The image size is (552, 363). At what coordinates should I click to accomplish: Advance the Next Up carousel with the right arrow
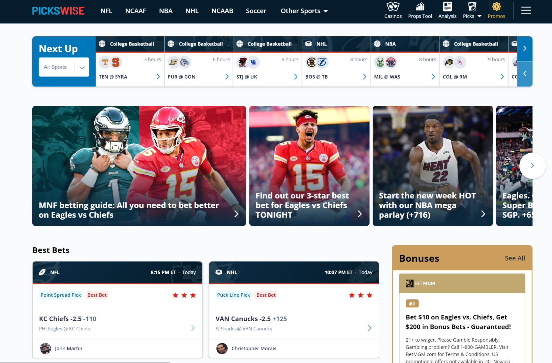[525, 49]
